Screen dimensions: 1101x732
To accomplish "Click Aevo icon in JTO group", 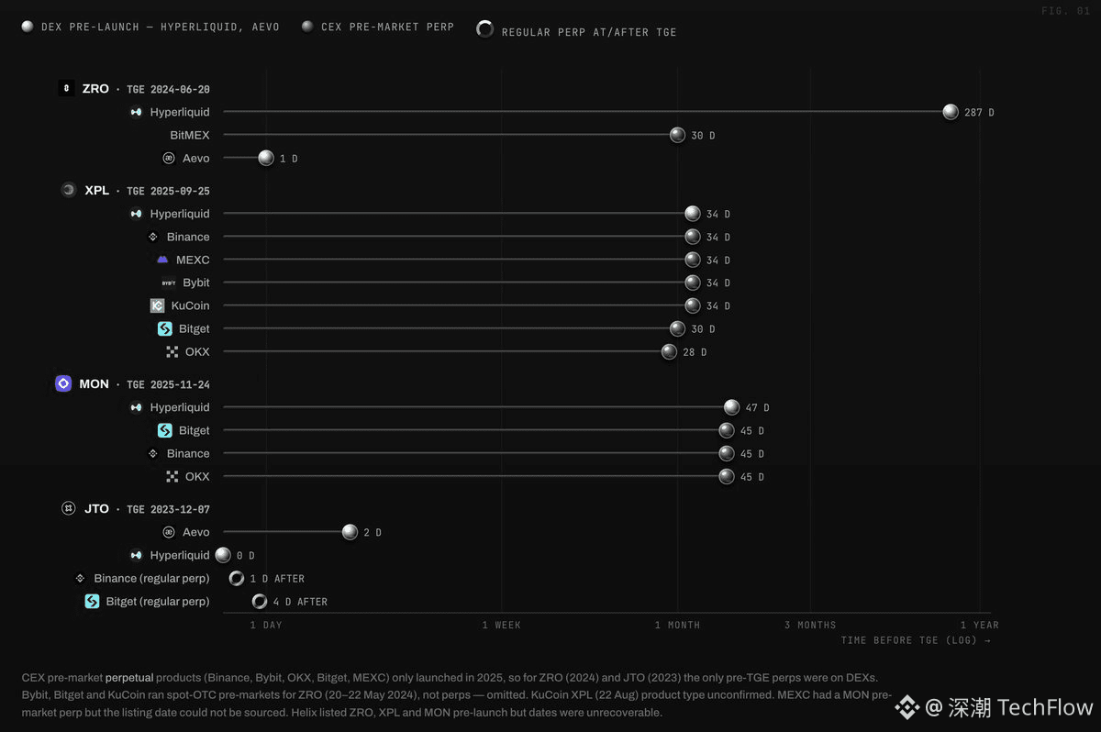I will coord(169,532).
